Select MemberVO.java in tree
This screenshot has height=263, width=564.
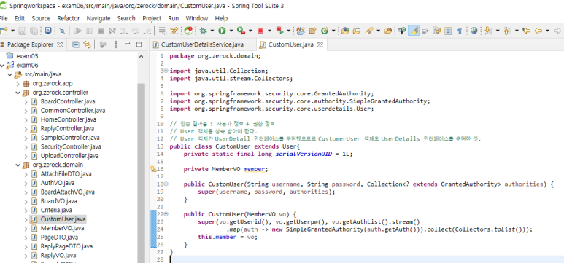[x=62, y=229]
